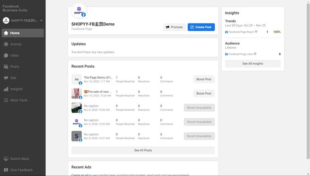Click the Give Feedback icon
Image resolution: width=310 pixels, height=176 pixels.
pyautogui.click(x=6, y=170)
